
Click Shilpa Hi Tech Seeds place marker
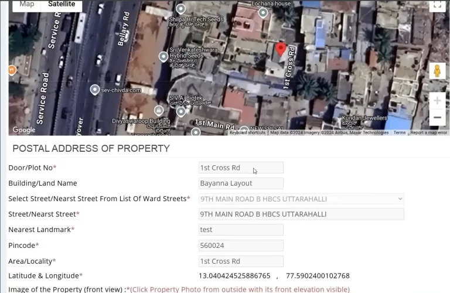(180, 9)
